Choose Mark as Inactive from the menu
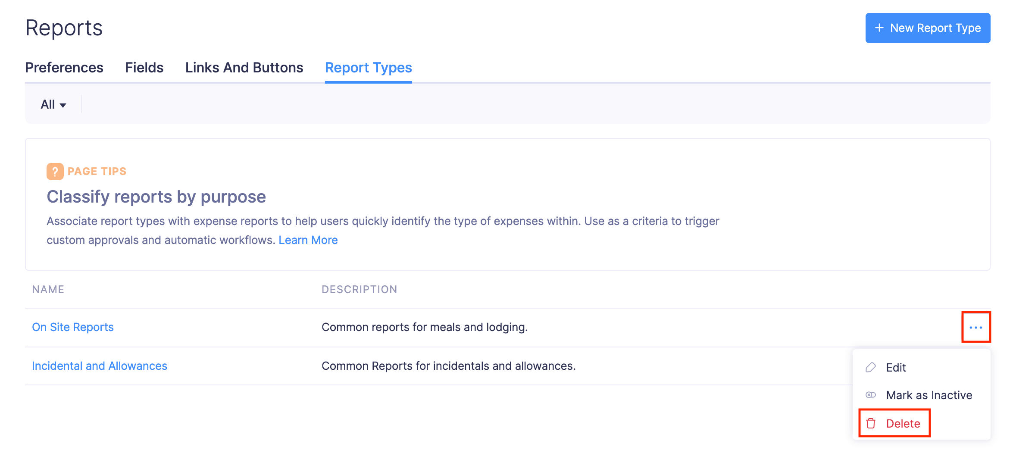 (929, 395)
